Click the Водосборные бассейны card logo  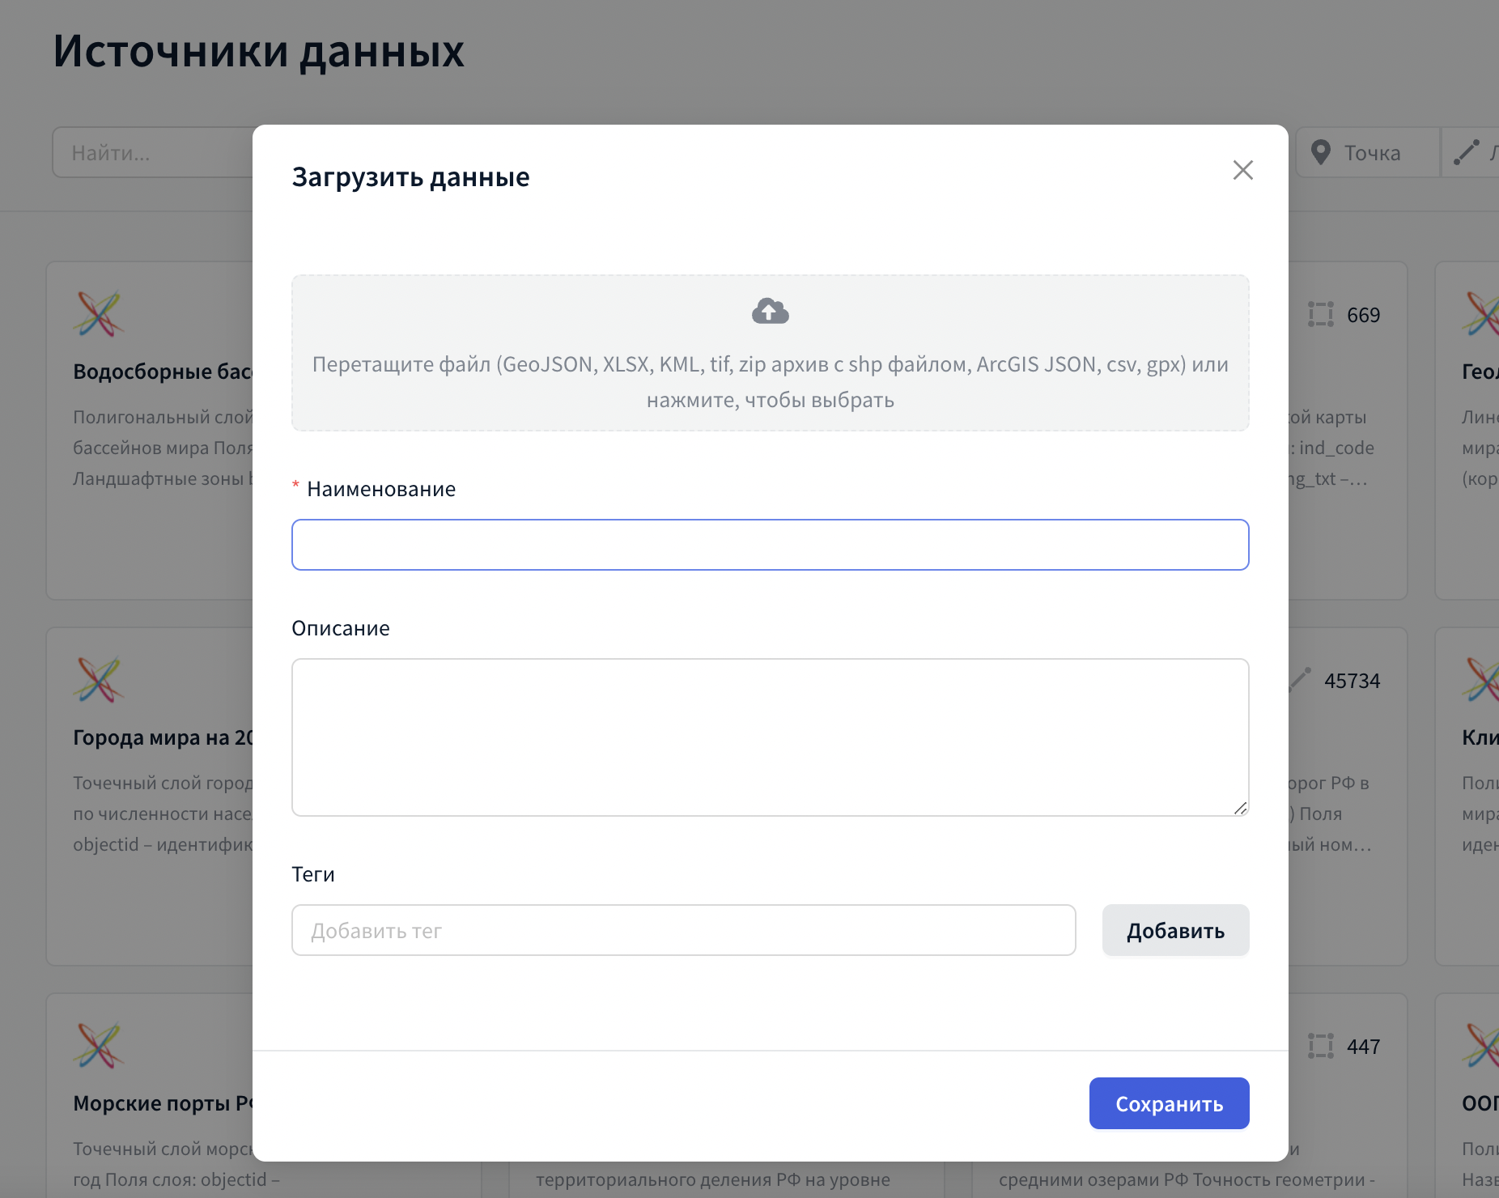coord(99,313)
